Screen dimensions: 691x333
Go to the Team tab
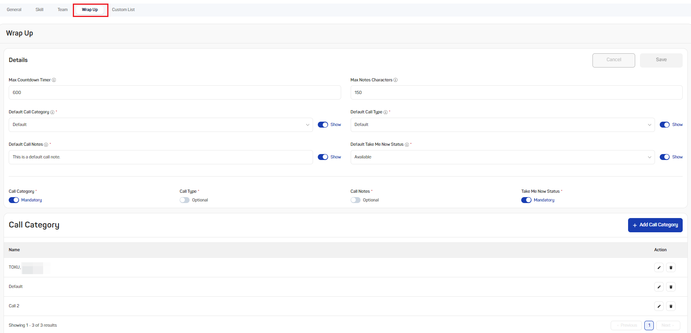coord(63,9)
